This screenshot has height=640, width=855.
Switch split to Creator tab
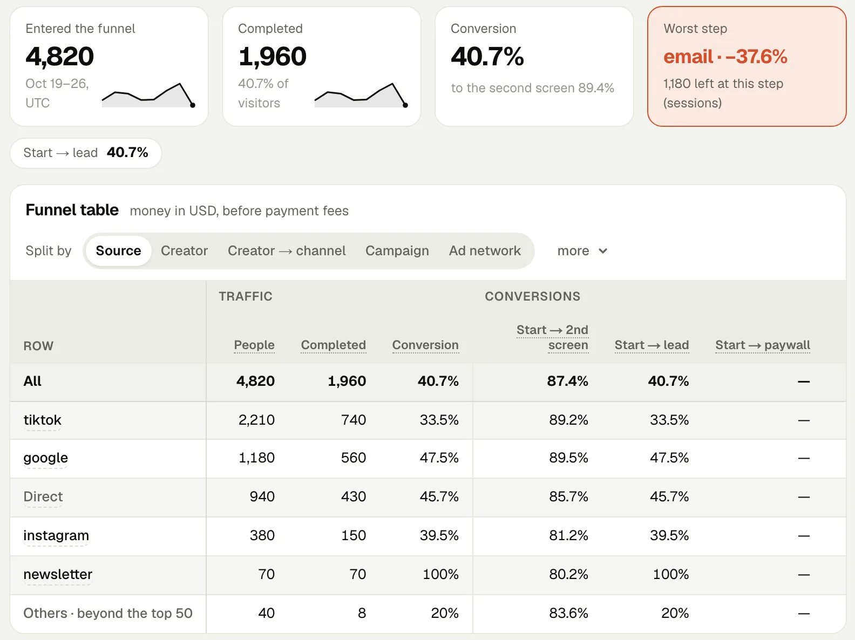(184, 251)
